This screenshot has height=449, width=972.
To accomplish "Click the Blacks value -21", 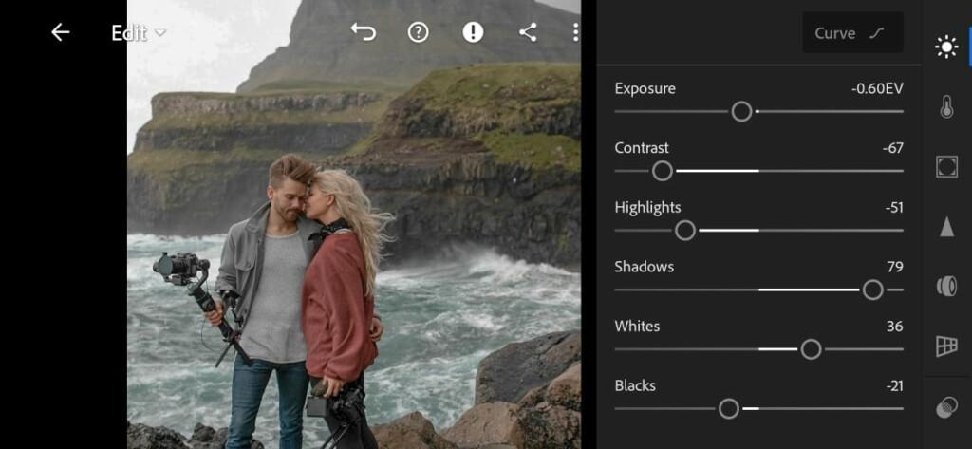I will click(x=894, y=385).
